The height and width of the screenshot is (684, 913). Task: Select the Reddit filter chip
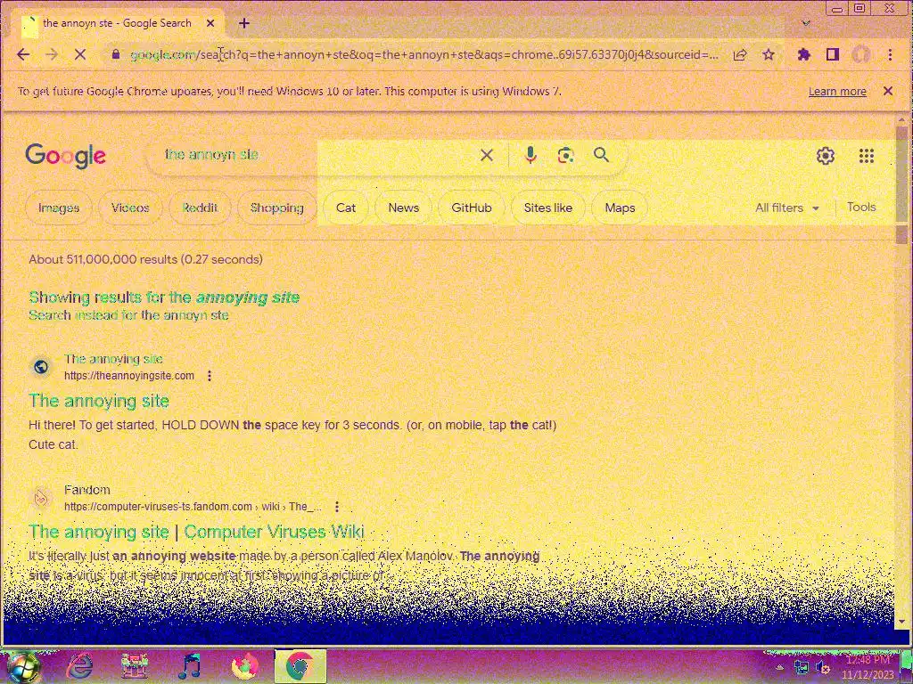coord(200,208)
